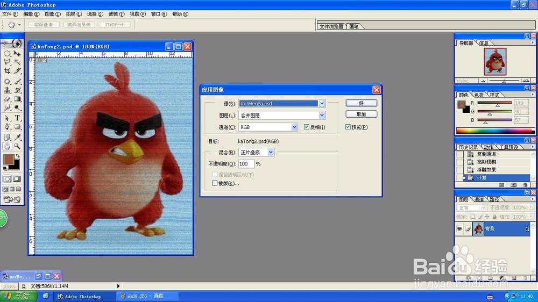Select the Path Selection arrow tool

(x=7, y=118)
